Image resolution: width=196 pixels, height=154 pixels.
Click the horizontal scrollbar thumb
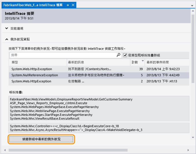(68, 150)
